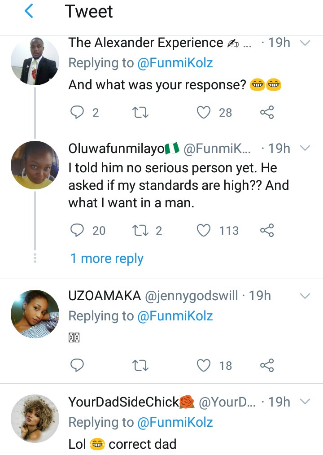Open UZOAMAKA's profile avatar
The height and width of the screenshot is (455, 323).
(35, 314)
